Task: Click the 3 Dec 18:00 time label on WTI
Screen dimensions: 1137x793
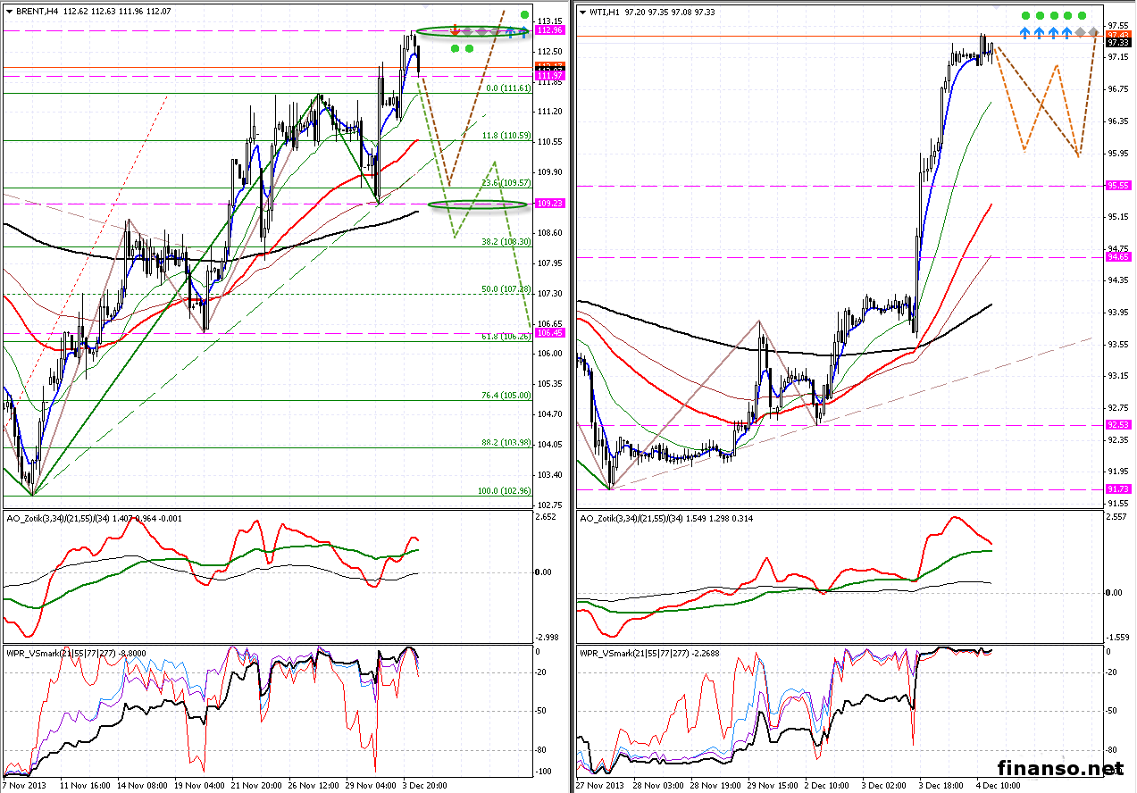Action: 944,784
